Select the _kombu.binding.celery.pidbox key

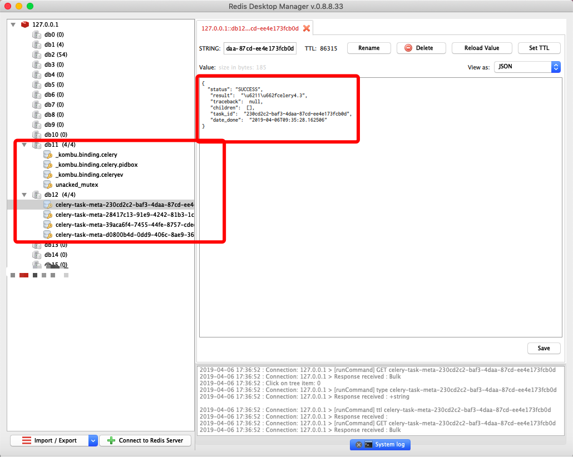(96, 165)
